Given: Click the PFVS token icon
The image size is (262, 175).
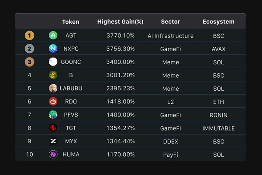Looking at the screenshot, I should coord(53,115).
